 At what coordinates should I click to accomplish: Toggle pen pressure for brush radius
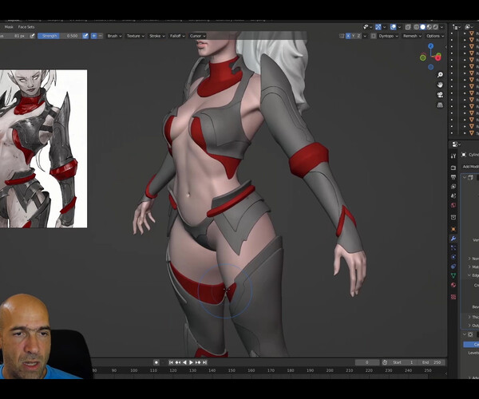[x=32, y=36]
